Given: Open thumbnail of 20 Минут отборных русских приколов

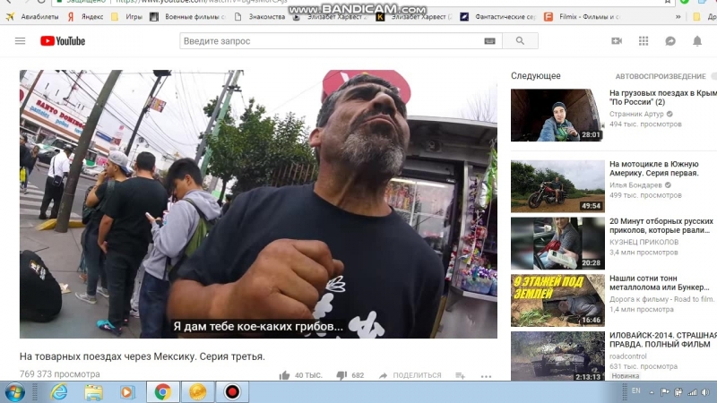Looking at the screenshot, I should pyautogui.click(x=557, y=244).
